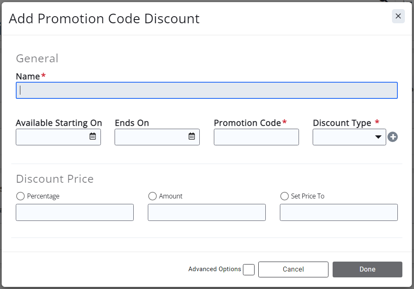Click the plus icon to add Discount Type
The image size is (414, 289).
pos(392,137)
